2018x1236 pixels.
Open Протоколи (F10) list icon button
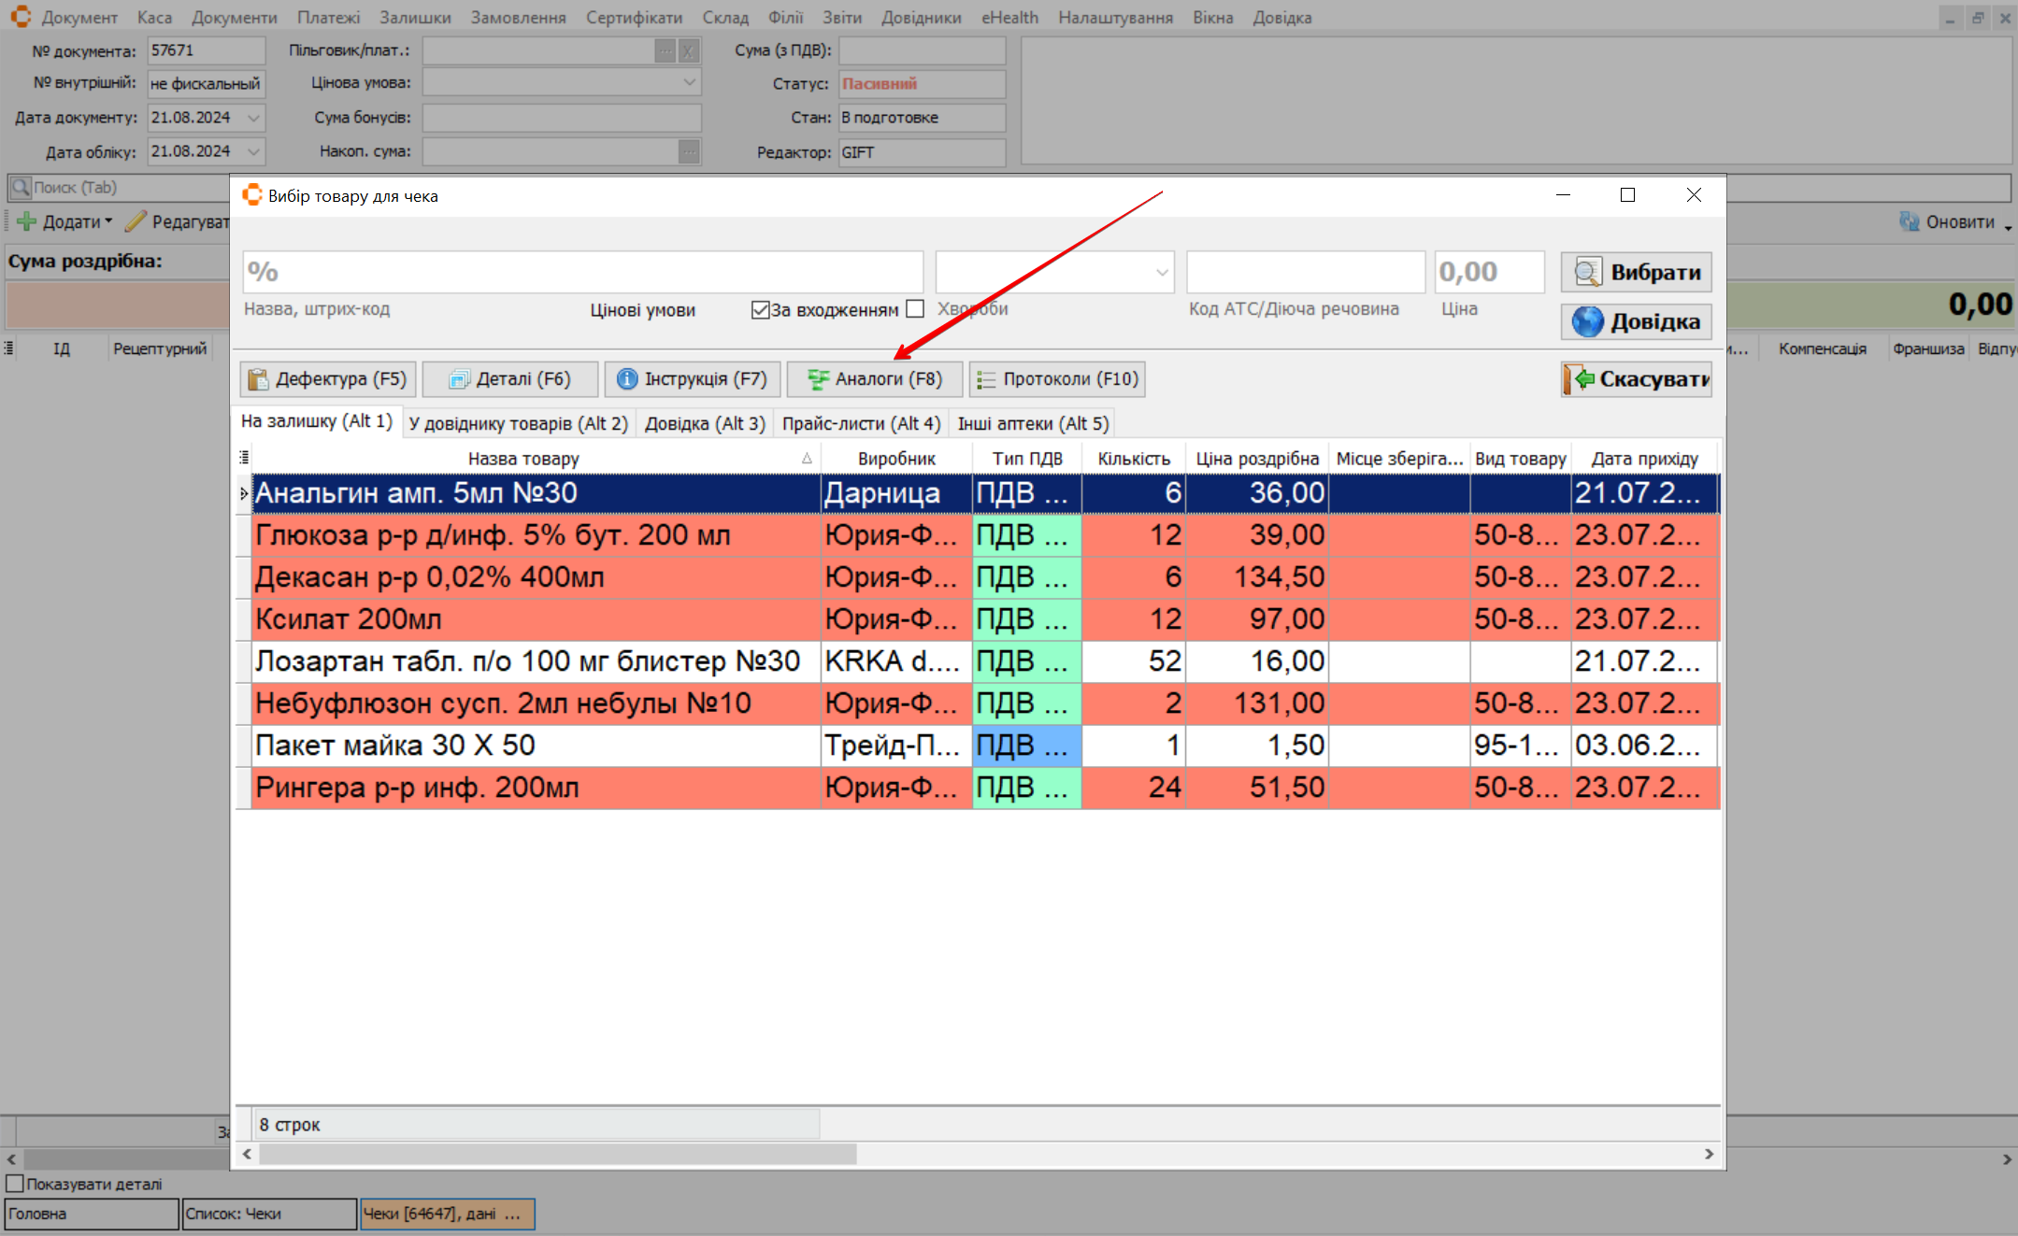coord(1057,378)
